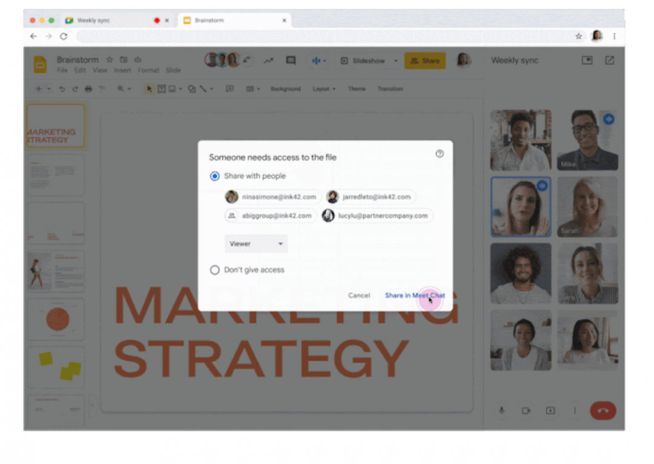Viewport: 654px width, 464px height.
Task: Click Share in Meet Chat
Action: (x=415, y=296)
